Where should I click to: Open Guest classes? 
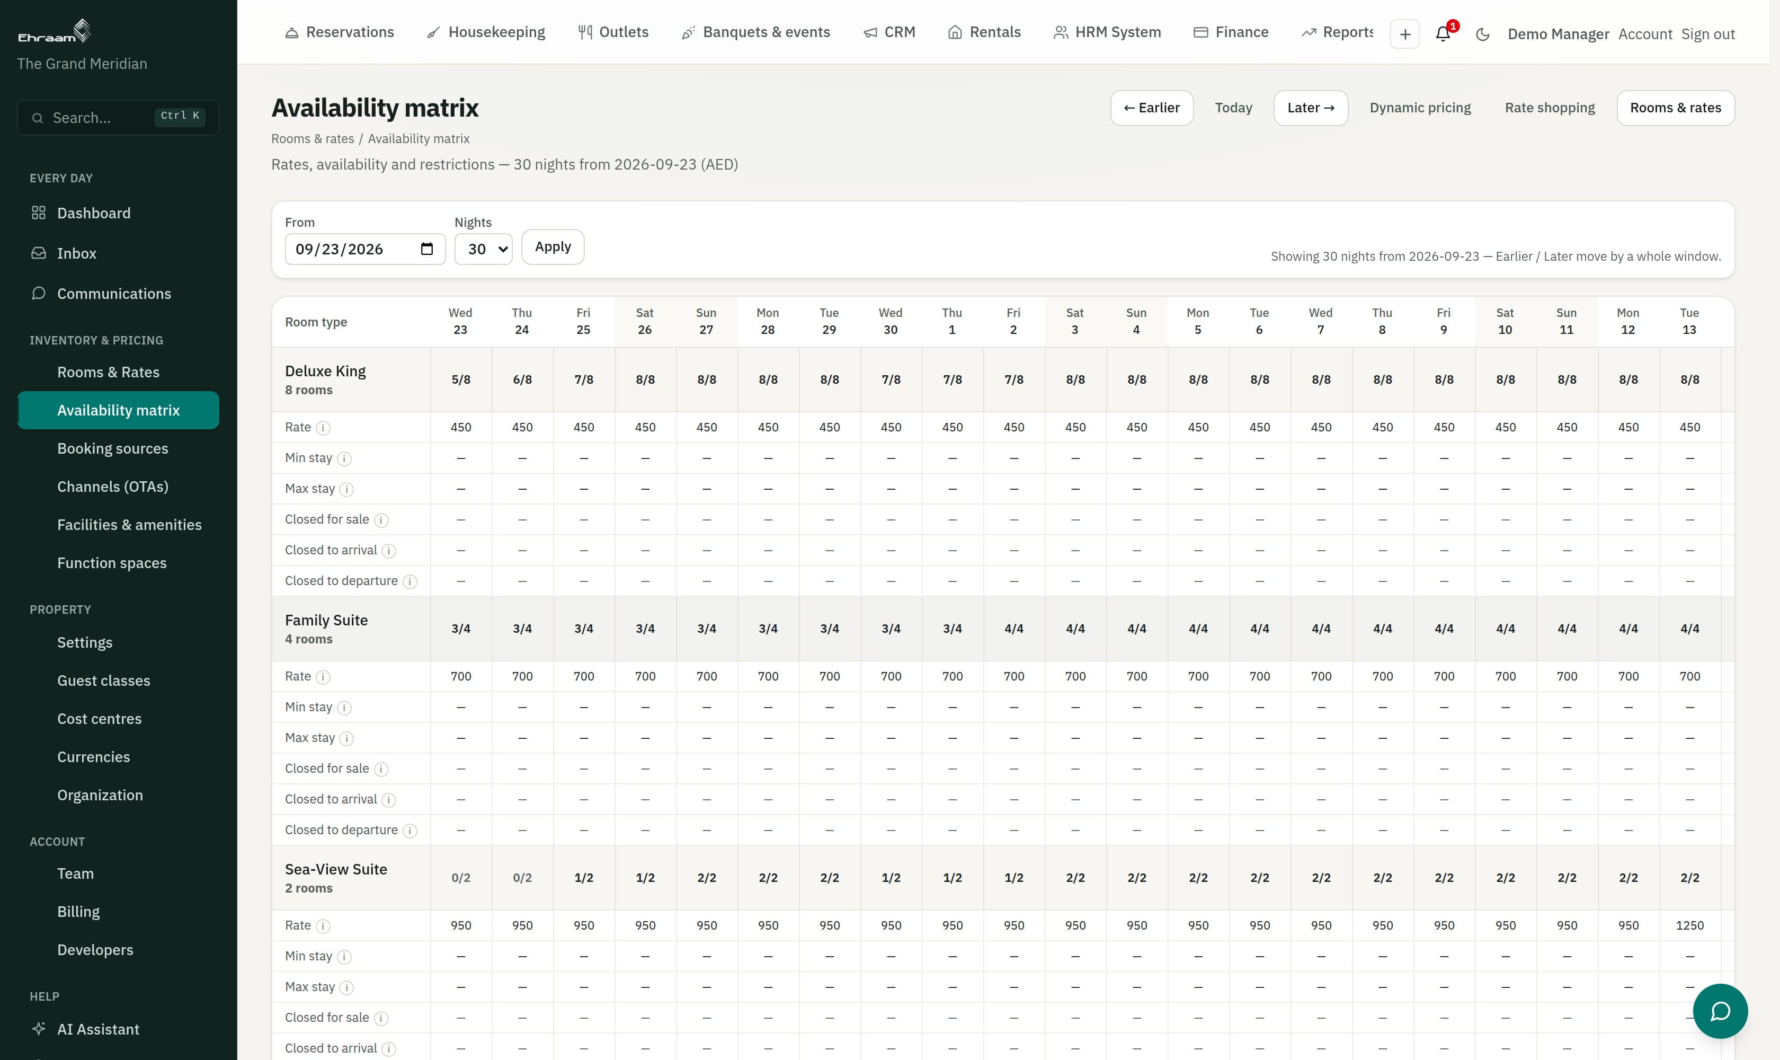118,681
